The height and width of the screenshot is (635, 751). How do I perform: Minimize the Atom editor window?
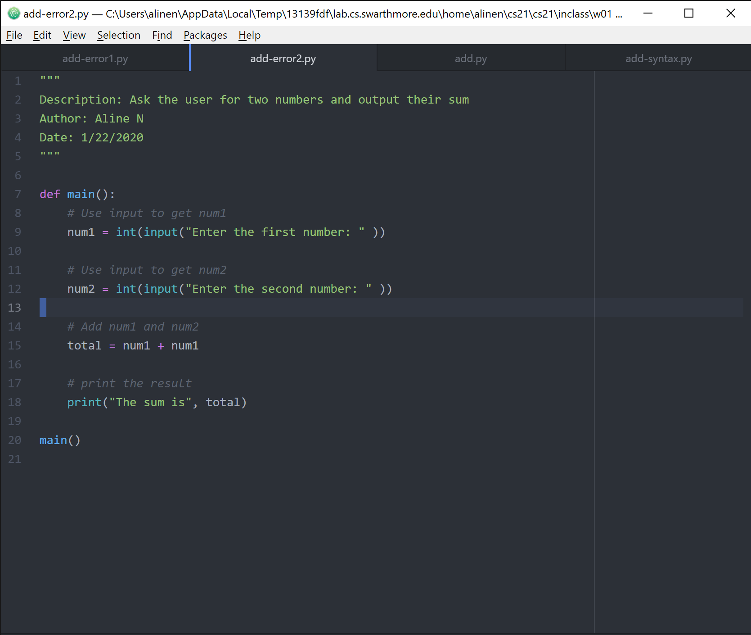point(648,14)
